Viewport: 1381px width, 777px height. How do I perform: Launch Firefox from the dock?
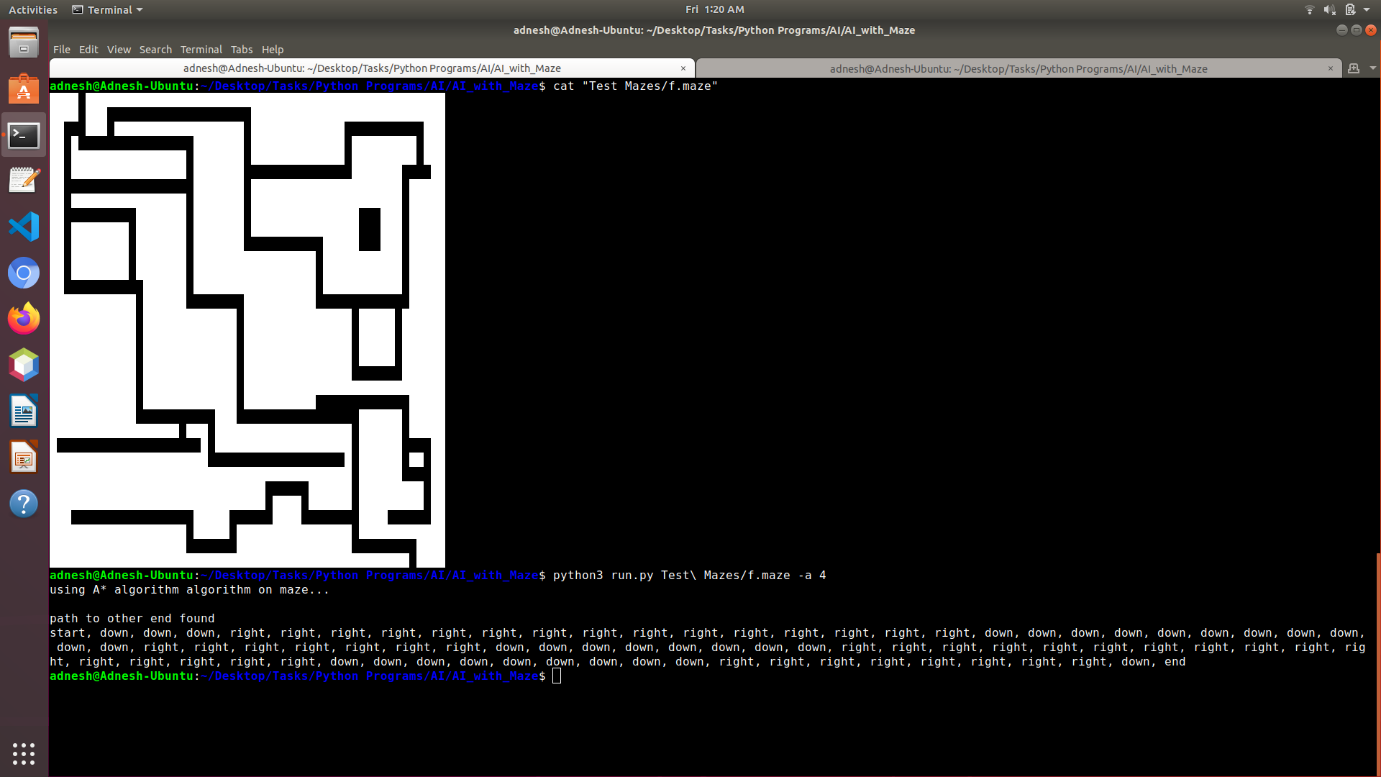24,319
